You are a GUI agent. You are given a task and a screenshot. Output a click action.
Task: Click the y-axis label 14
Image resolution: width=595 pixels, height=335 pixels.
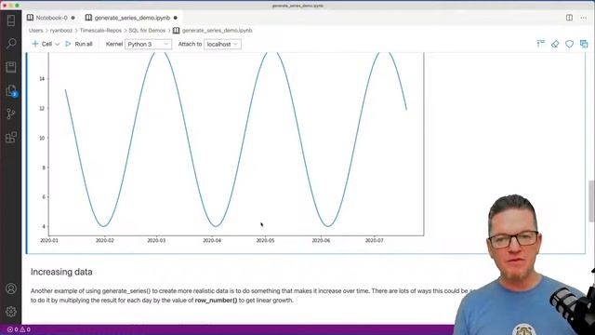[x=42, y=79]
